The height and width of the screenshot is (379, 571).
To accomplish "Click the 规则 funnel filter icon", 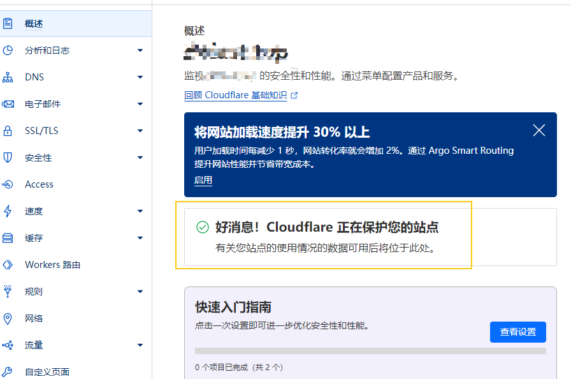I will pos(8,292).
